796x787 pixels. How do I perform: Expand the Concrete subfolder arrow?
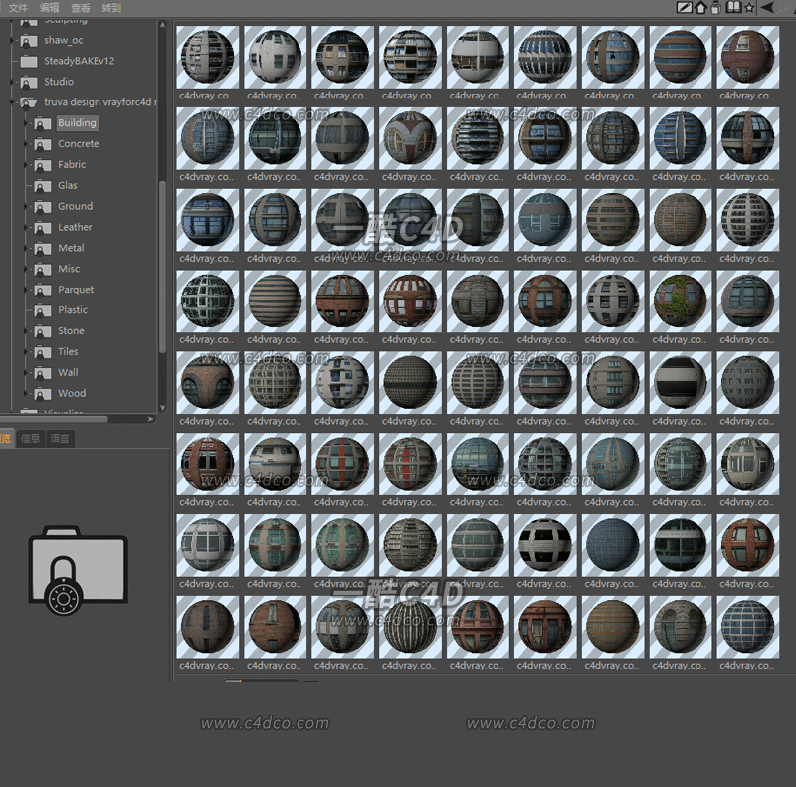click(26, 144)
